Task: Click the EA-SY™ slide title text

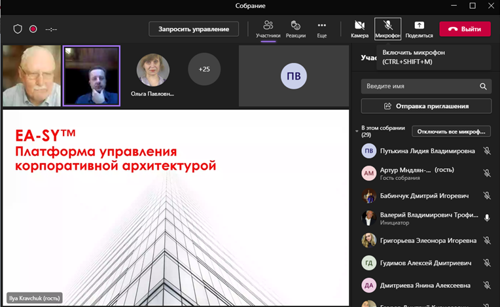Action: 45,135
